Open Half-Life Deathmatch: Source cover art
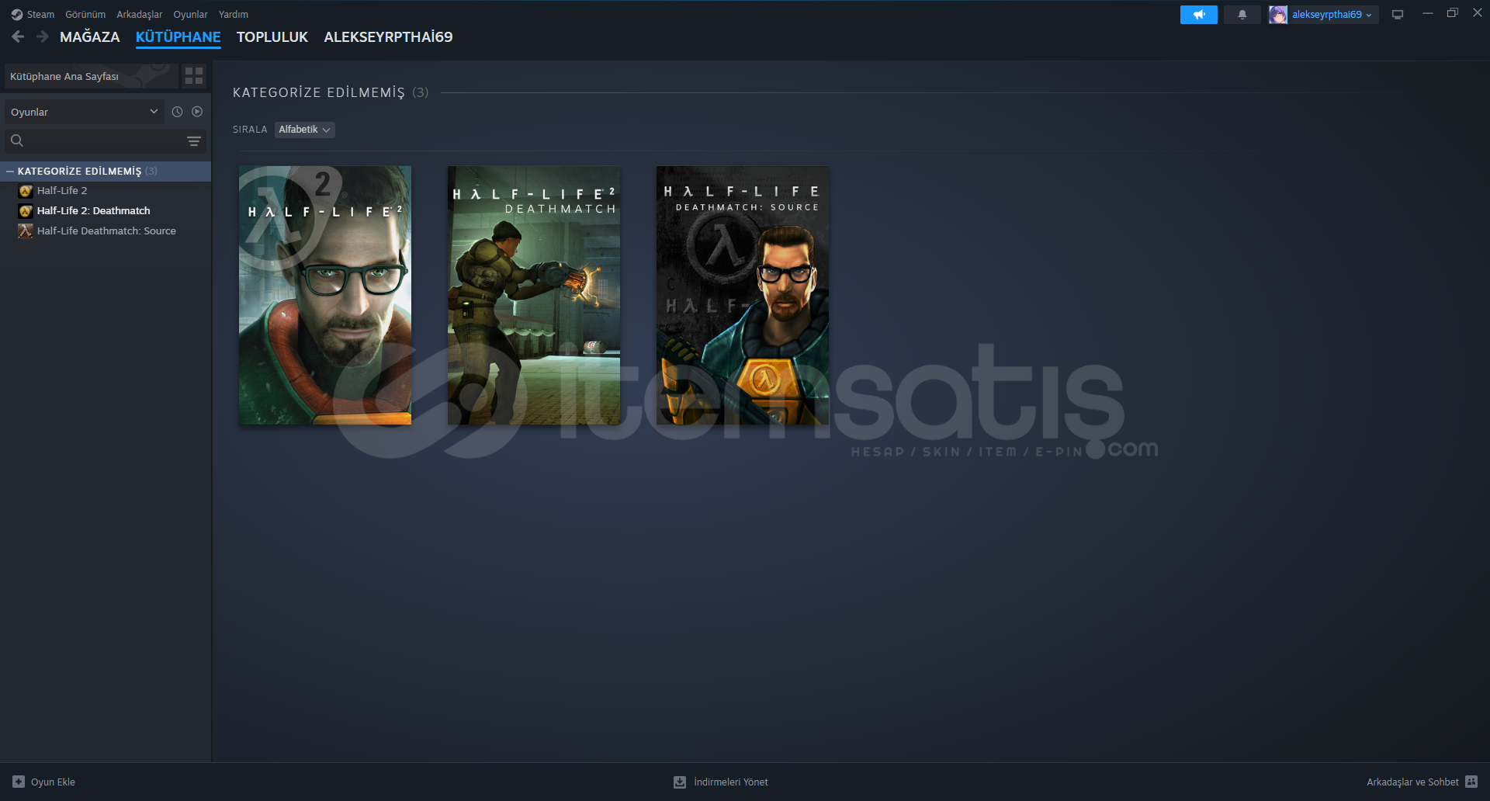This screenshot has width=1490, height=801. [743, 295]
